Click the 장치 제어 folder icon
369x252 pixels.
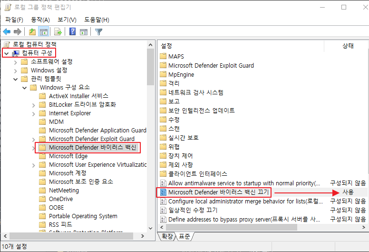pyautogui.click(x=163, y=156)
